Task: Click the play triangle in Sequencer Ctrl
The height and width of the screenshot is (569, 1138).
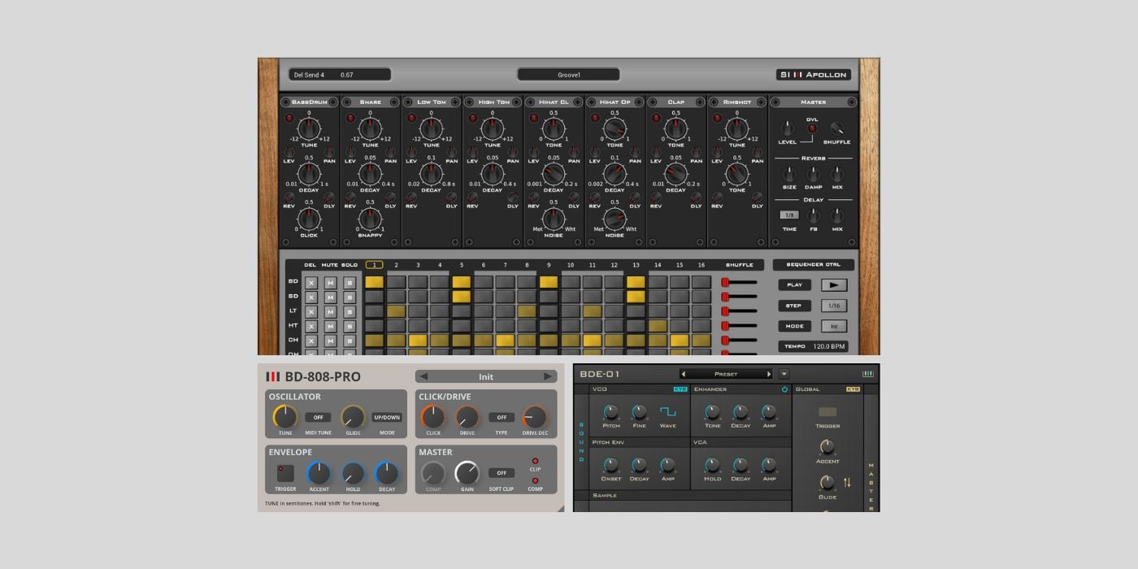Action: click(834, 285)
